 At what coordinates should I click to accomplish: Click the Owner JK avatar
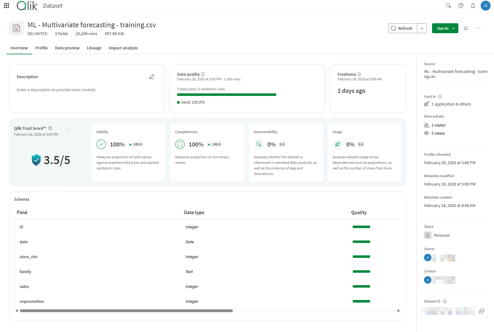(x=428, y=258)
